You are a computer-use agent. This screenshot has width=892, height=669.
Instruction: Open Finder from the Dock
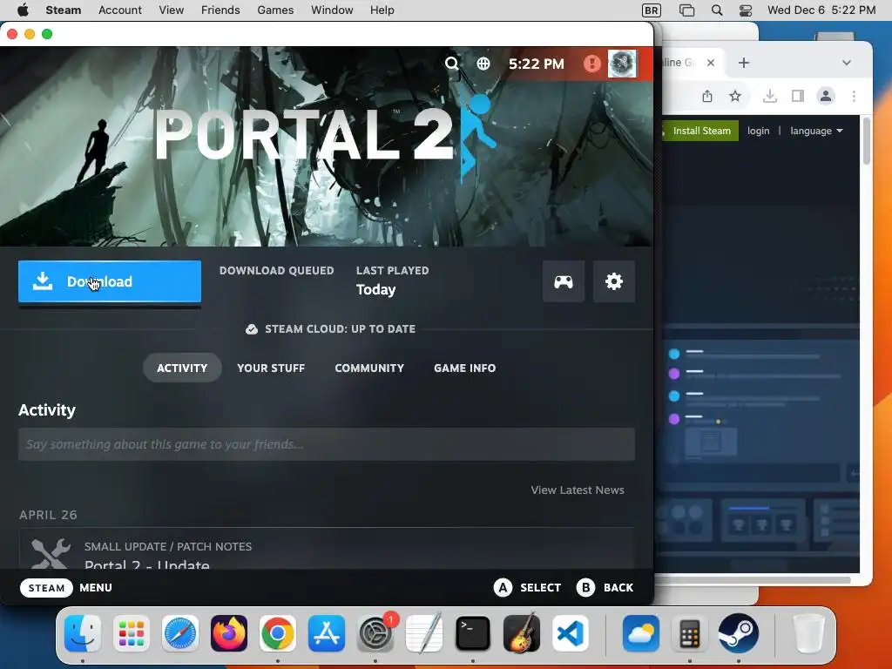[x=83, y=633]
